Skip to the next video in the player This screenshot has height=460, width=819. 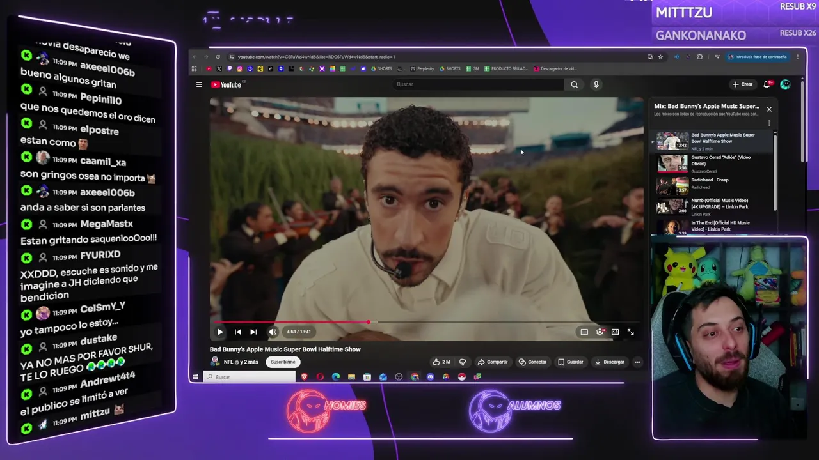(253, 332)
